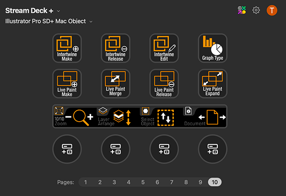Go to page 2

pos(100,182)
